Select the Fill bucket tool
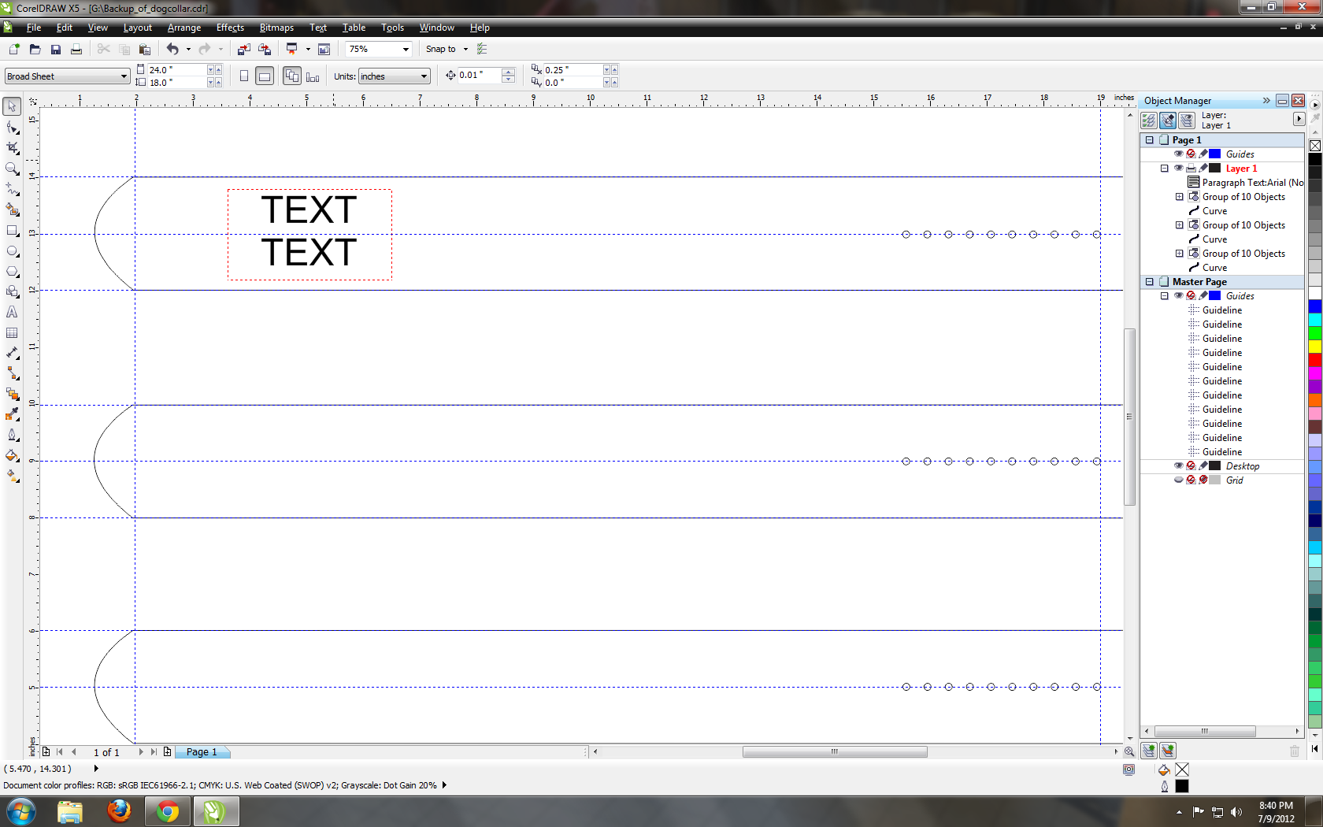 point(12,455)
